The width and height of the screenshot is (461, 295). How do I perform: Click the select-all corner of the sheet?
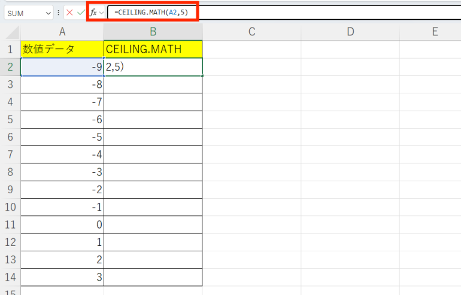(x=10, y=32)
